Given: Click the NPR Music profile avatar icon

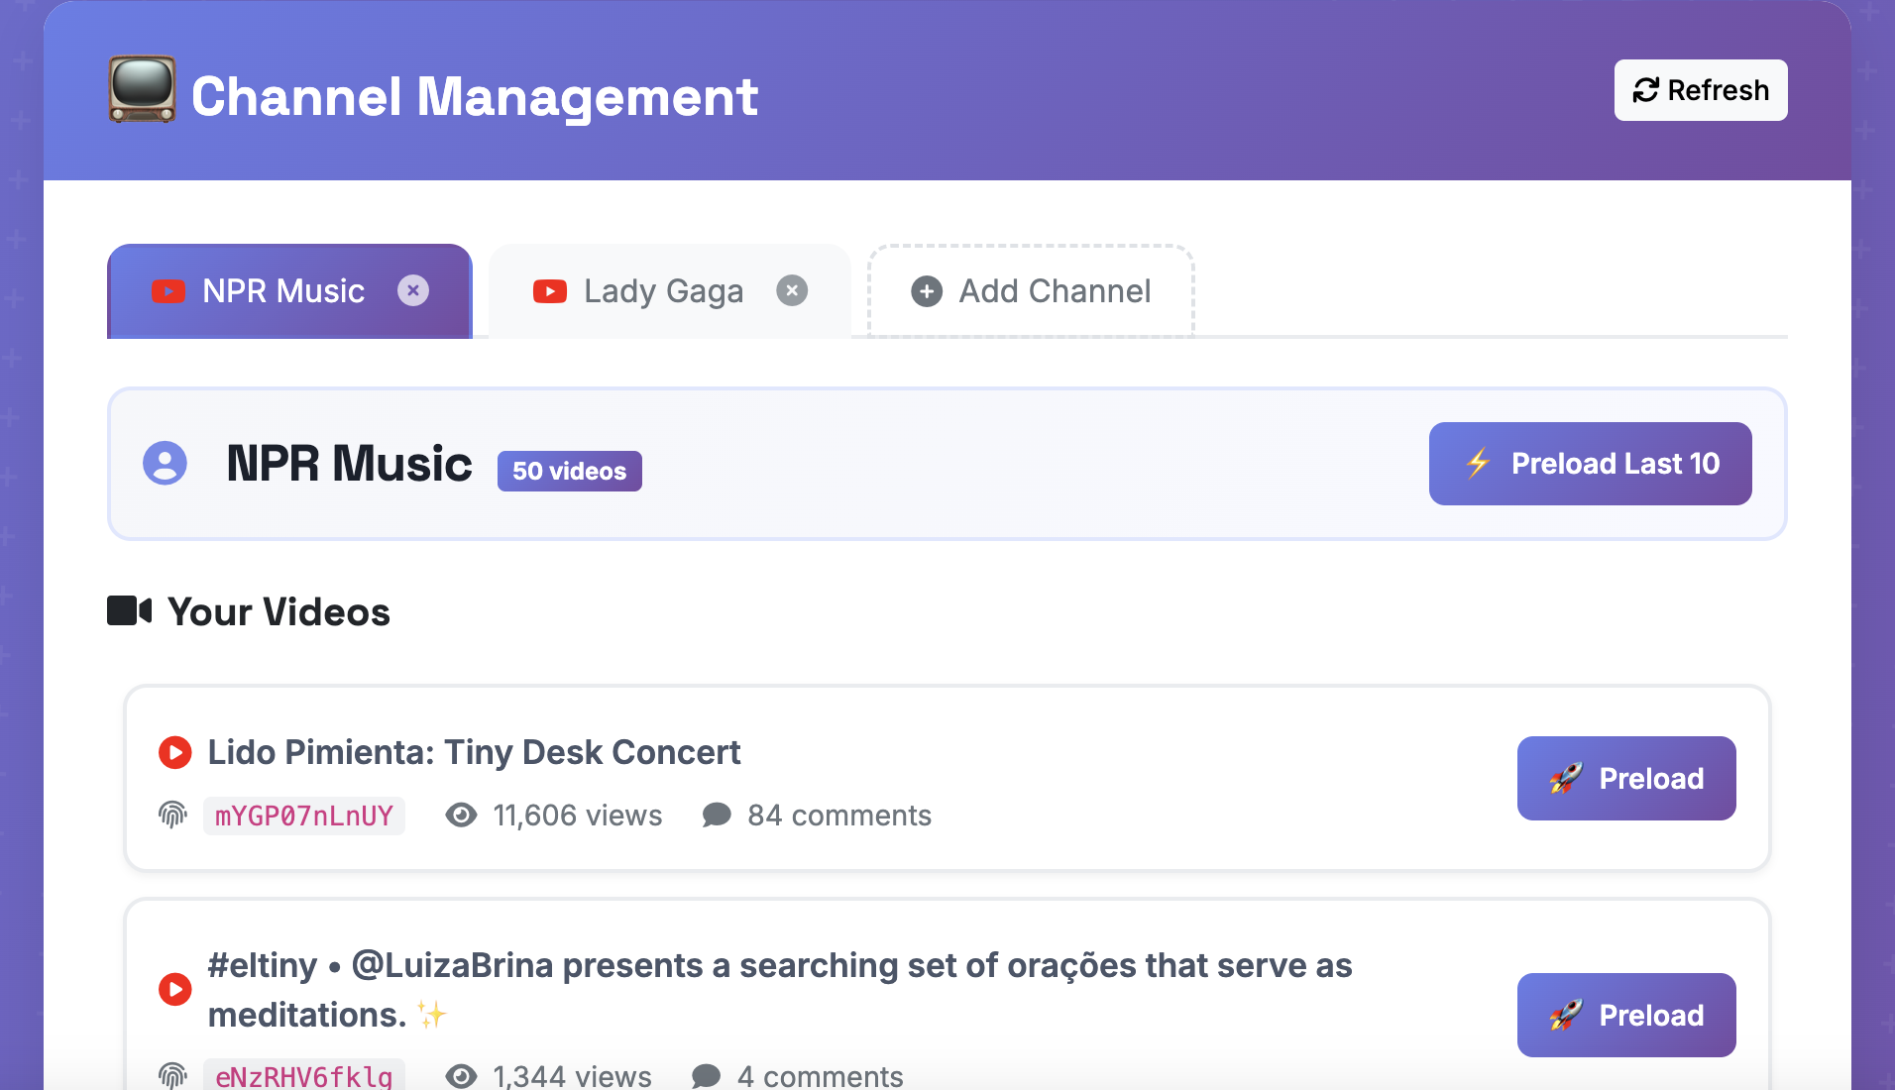Looking at the screenshot, I should 165,463.
